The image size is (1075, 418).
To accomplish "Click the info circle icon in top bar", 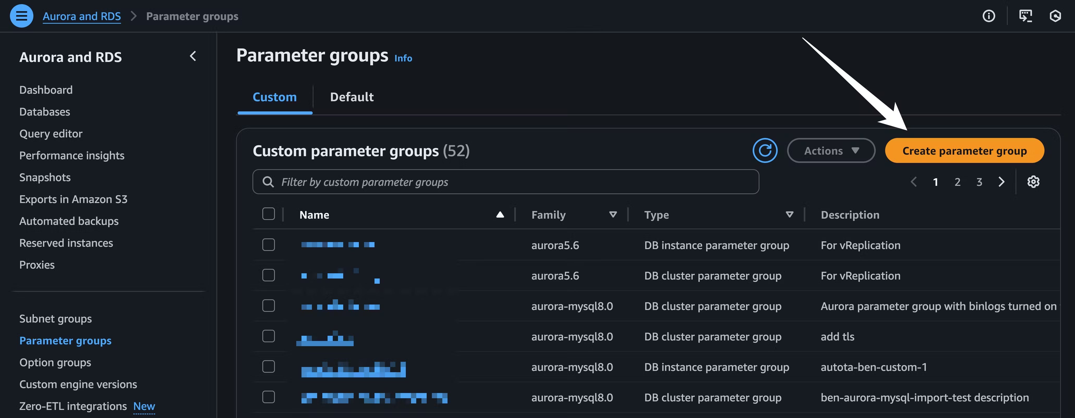I will tap(989, 16).
